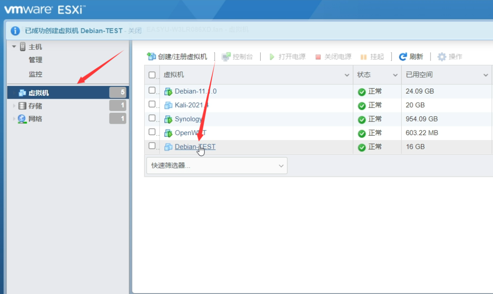Check the select-all checkbox in table header
493x294 pixels.
click(x=152, y=74)
